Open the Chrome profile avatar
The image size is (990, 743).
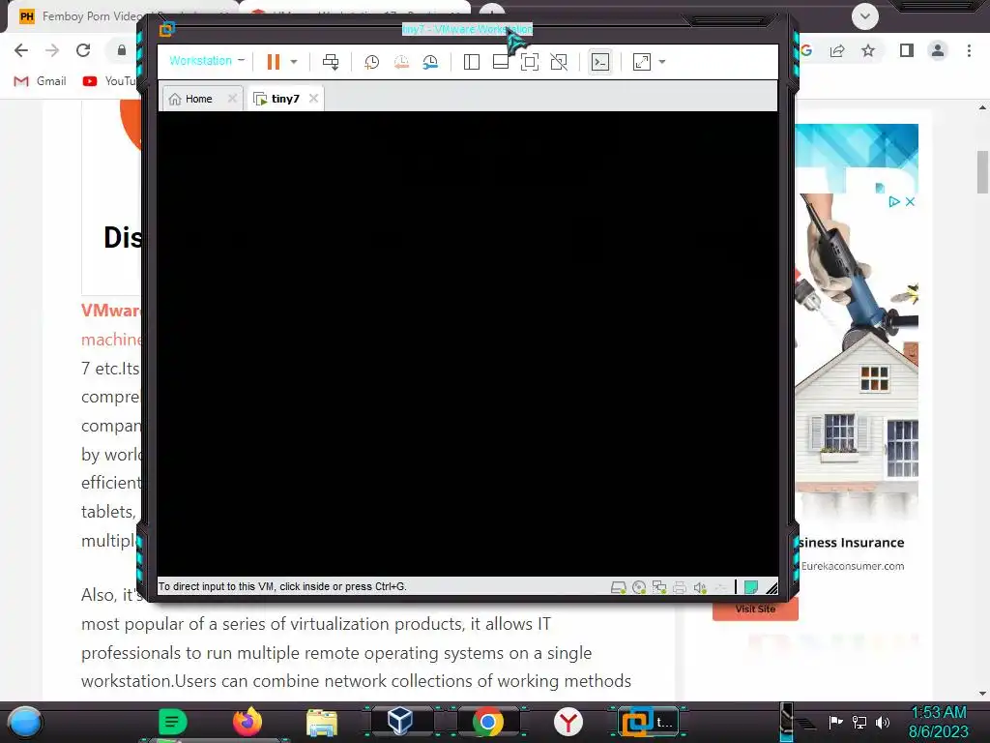click(x=938, y=50)
